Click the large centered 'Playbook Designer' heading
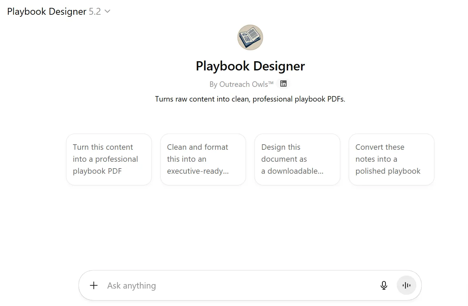The image size is (468, 306). pyautogui.click(x=250, y=66)
